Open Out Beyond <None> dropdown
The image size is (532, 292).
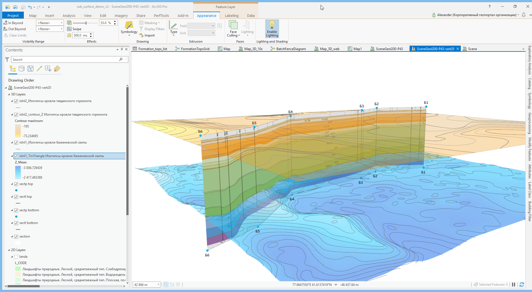point(50,29)
